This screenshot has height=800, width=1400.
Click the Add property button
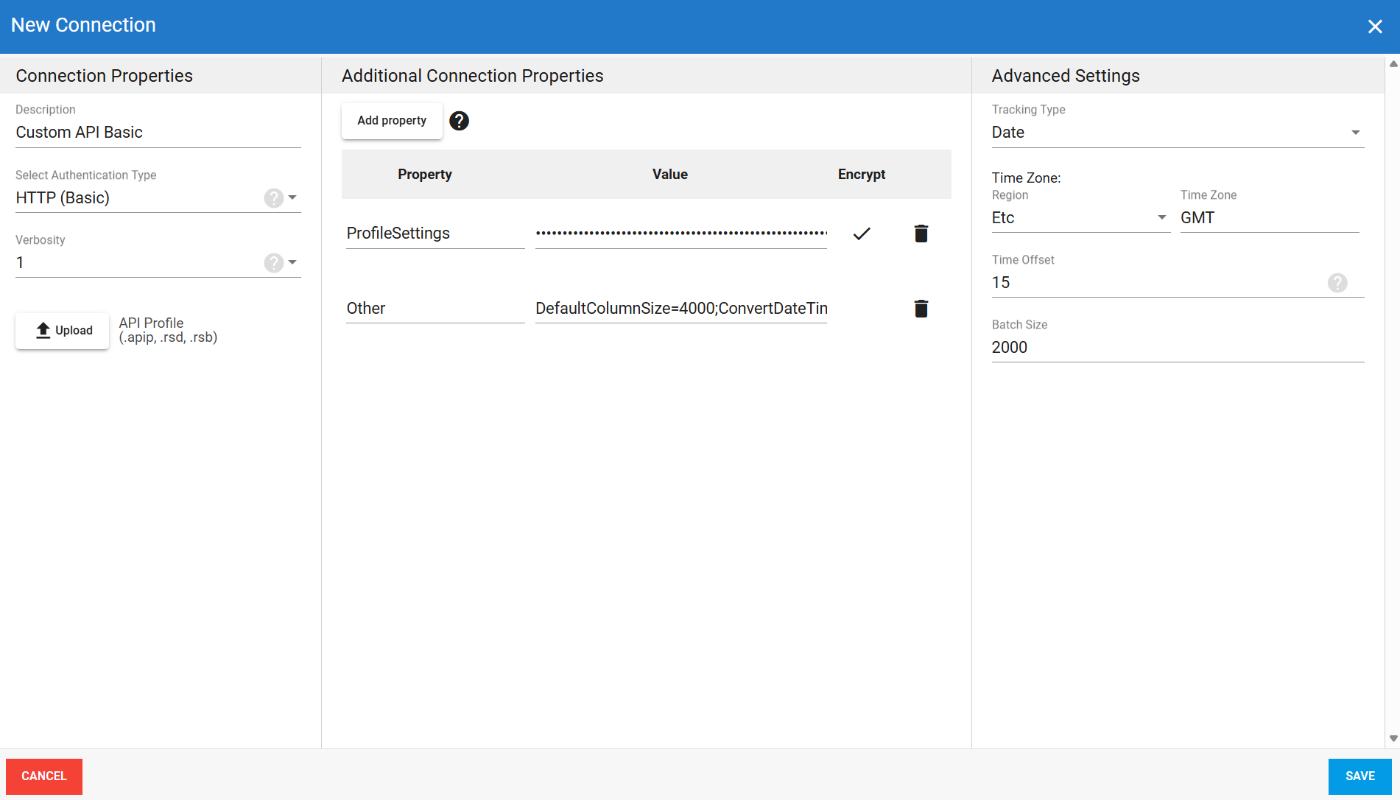tap(392, 121)
